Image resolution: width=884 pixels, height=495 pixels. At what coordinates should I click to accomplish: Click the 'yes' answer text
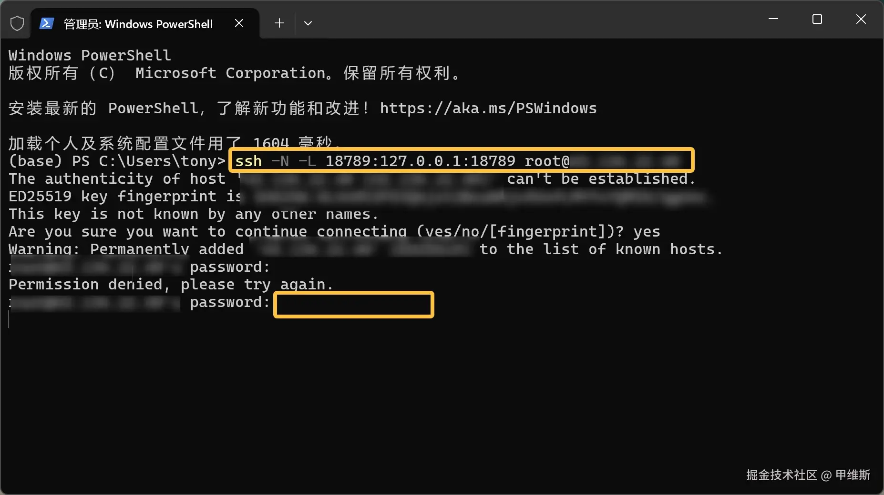(647, 232)
